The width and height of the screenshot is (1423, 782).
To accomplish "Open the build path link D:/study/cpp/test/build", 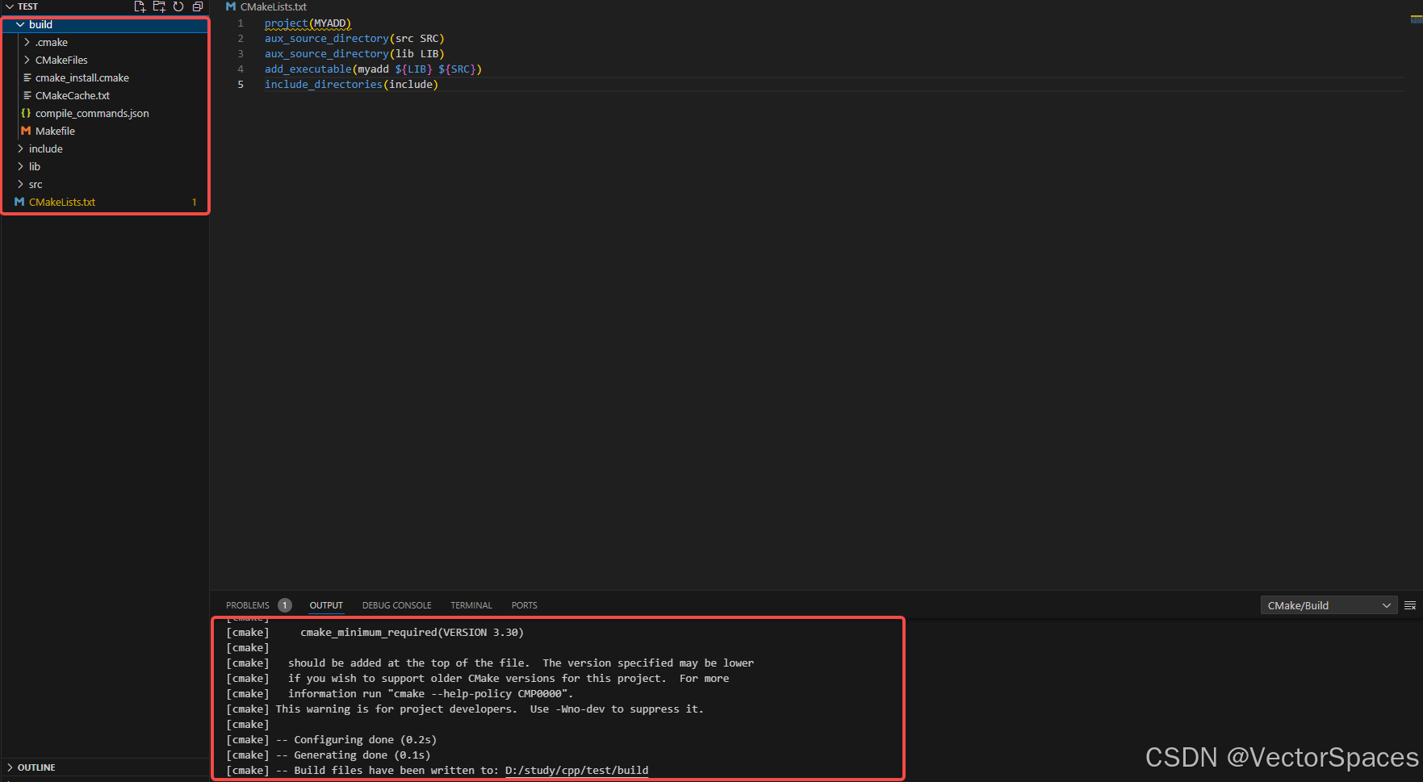I will point(575,770).
